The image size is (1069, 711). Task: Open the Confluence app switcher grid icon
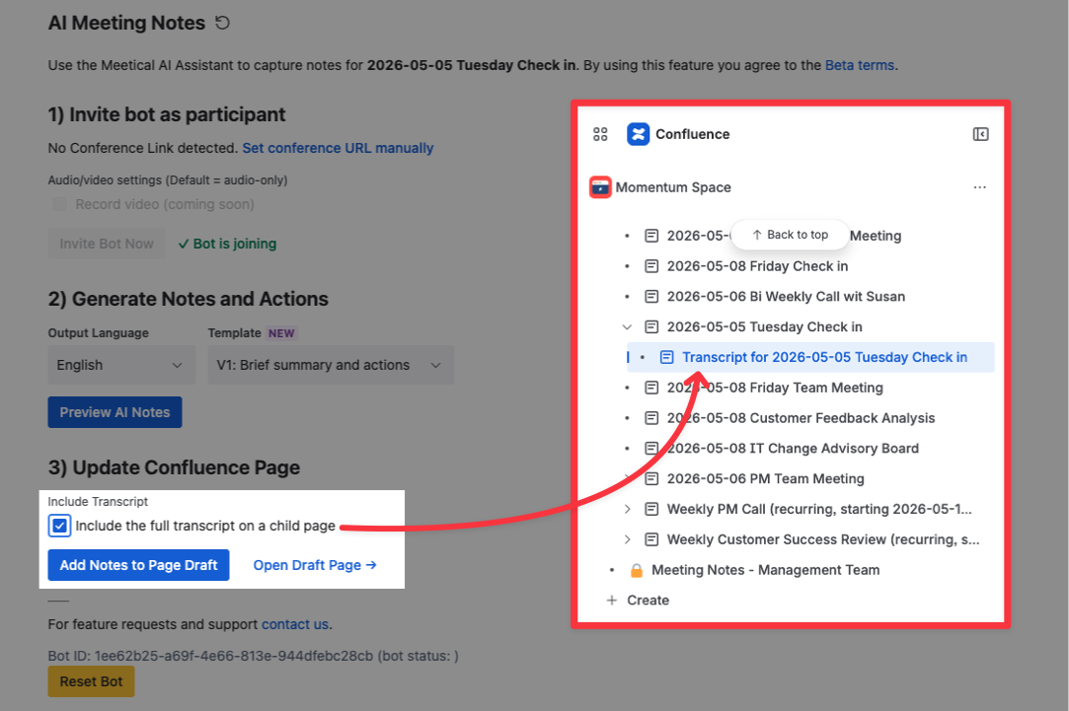(x=600, y=134)
